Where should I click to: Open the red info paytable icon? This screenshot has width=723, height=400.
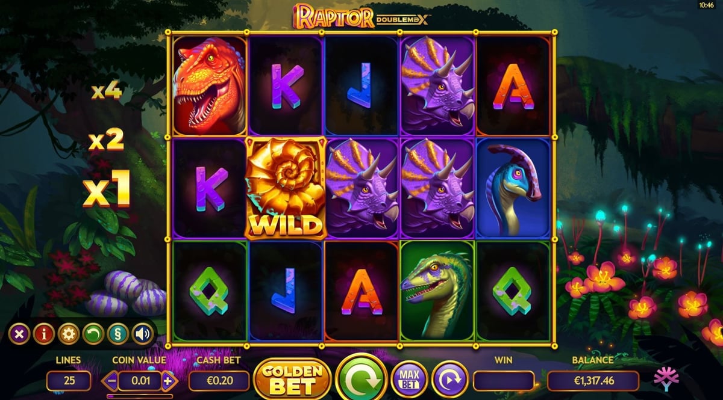coord(44,333)
